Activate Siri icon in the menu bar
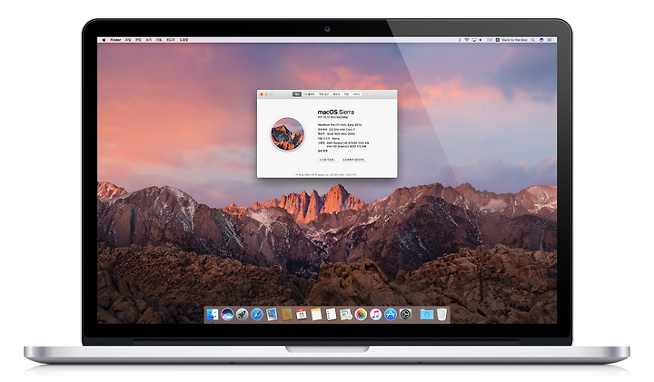Screen dimensions: 654x382 (541, 40)
